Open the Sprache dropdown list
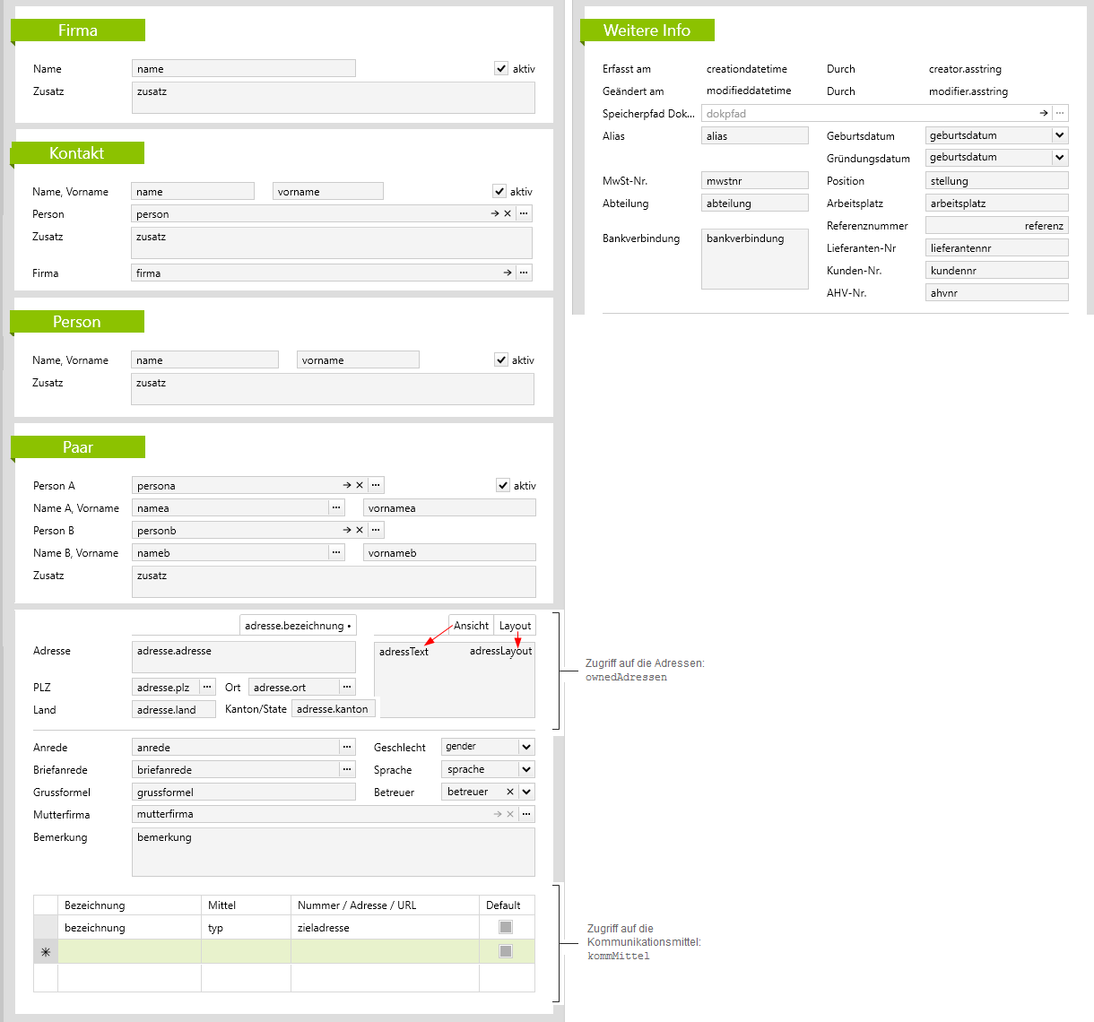 pyautogui.click(x=526, y=769)
